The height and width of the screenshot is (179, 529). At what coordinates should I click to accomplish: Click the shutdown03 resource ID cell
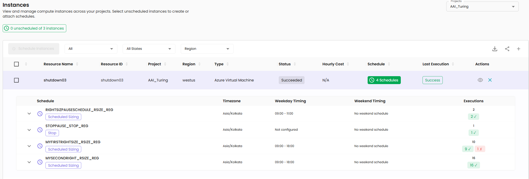(x=112, y=80)
